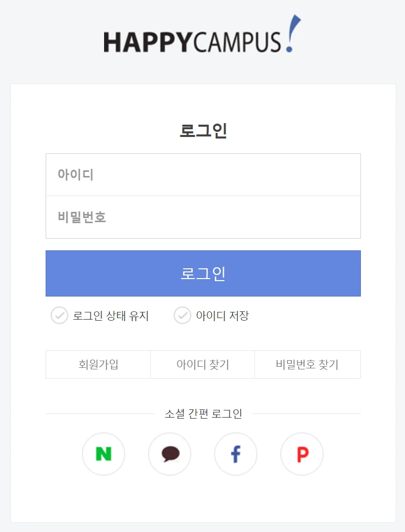The image size is (405, 532).
Task: Click the blue exclamation mark in the logo
Action: [x=293, y=33]
